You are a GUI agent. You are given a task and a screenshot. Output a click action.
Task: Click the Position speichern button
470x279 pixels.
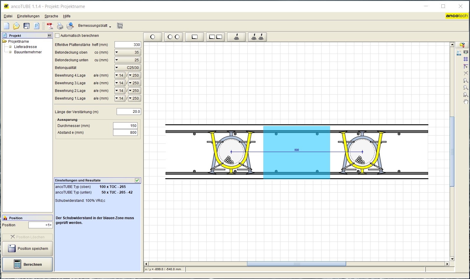(x=27, y=249)
